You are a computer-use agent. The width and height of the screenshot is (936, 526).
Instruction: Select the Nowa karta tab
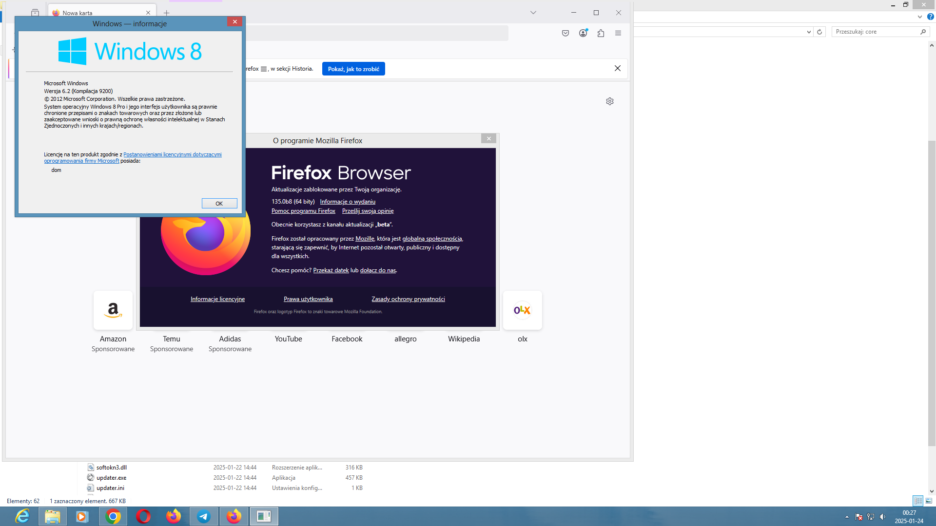(101, 13)
